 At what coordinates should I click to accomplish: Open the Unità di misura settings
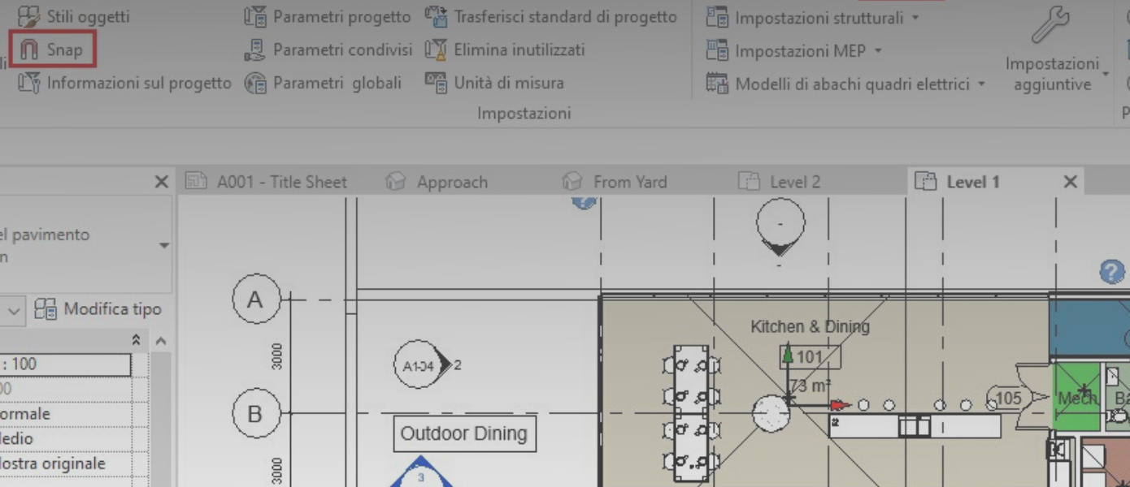[x=437, y=83]
